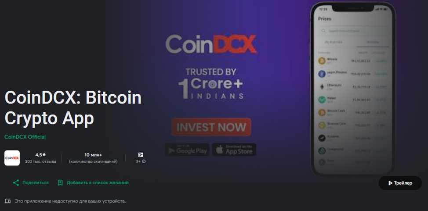Click the Google Play store badge

[x=187, y=150]
